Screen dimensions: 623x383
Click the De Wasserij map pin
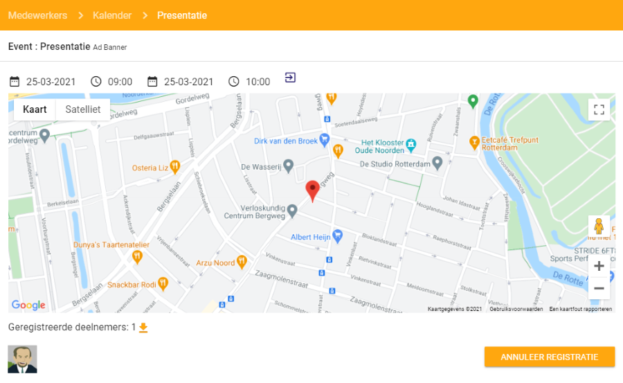289,166
